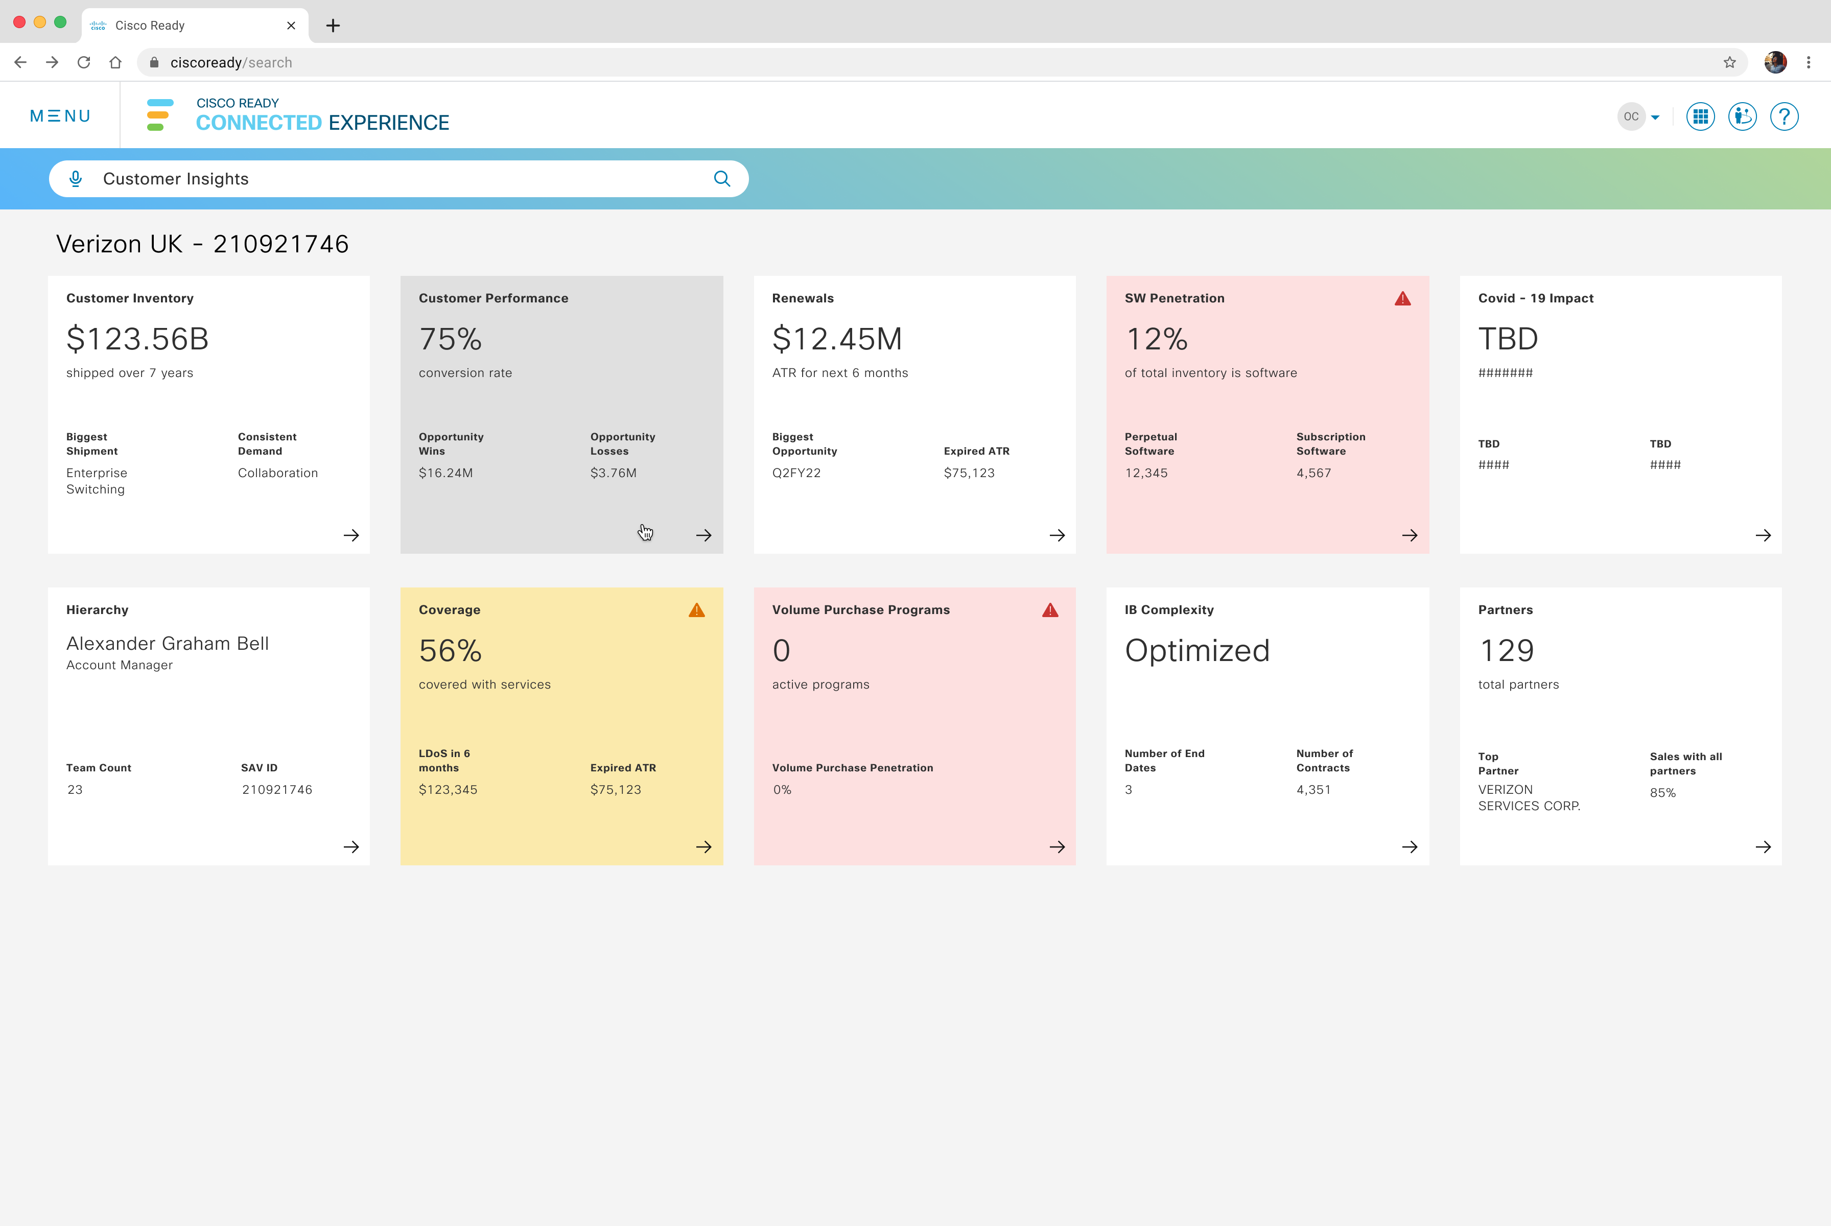Go forward in browser history
Image resolution: width=1831 pixels, height=1226 pixels.
(x=52, y=62)
